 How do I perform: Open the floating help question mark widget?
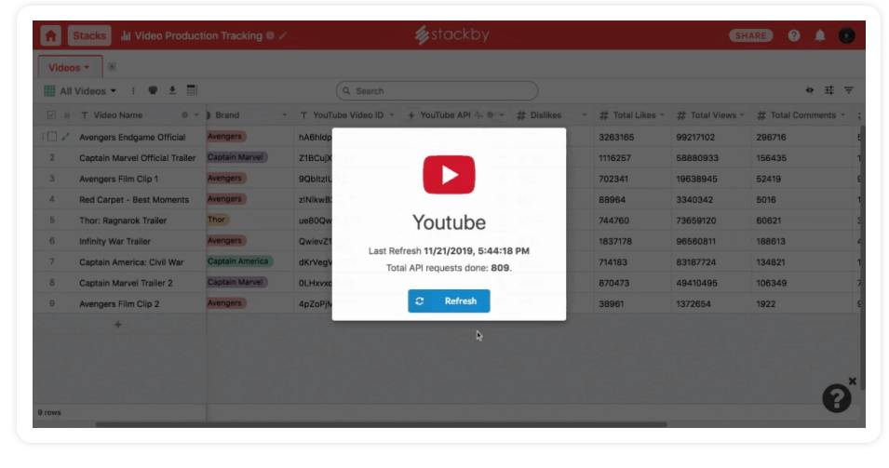click(837, 398)
